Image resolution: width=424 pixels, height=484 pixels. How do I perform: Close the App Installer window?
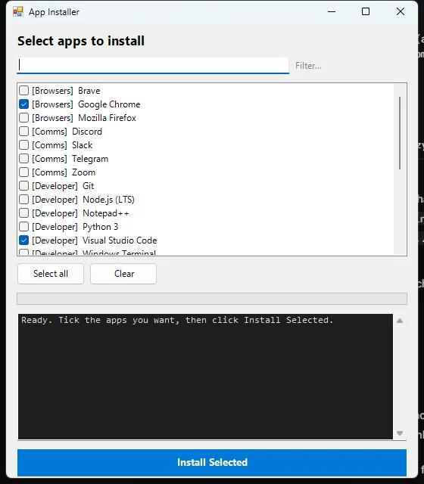(x=401, y=12)
